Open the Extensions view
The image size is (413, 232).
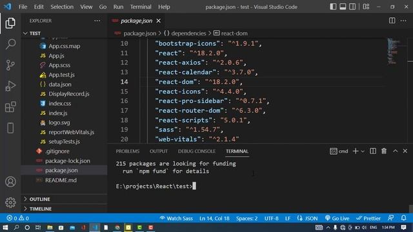coord(10,107)
